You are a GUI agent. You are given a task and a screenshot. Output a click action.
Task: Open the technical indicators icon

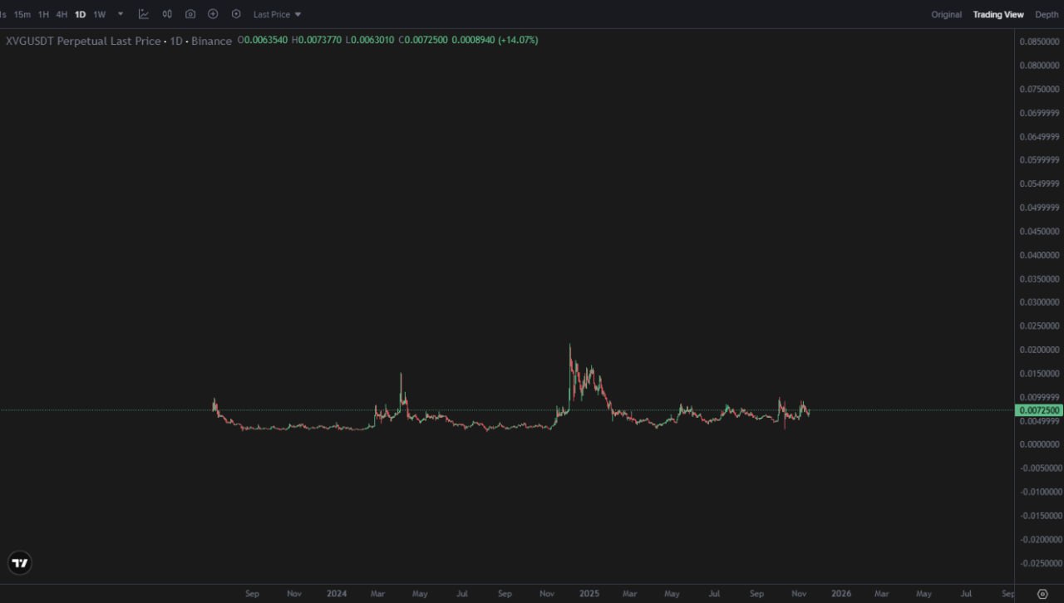tap(144, 14)
